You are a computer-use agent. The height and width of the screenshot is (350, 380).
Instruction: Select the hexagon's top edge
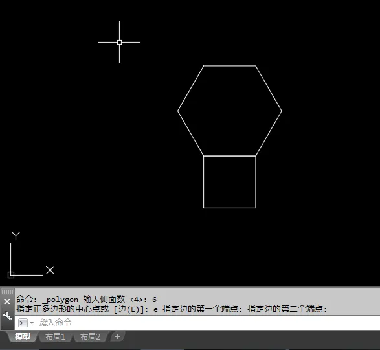230,65
